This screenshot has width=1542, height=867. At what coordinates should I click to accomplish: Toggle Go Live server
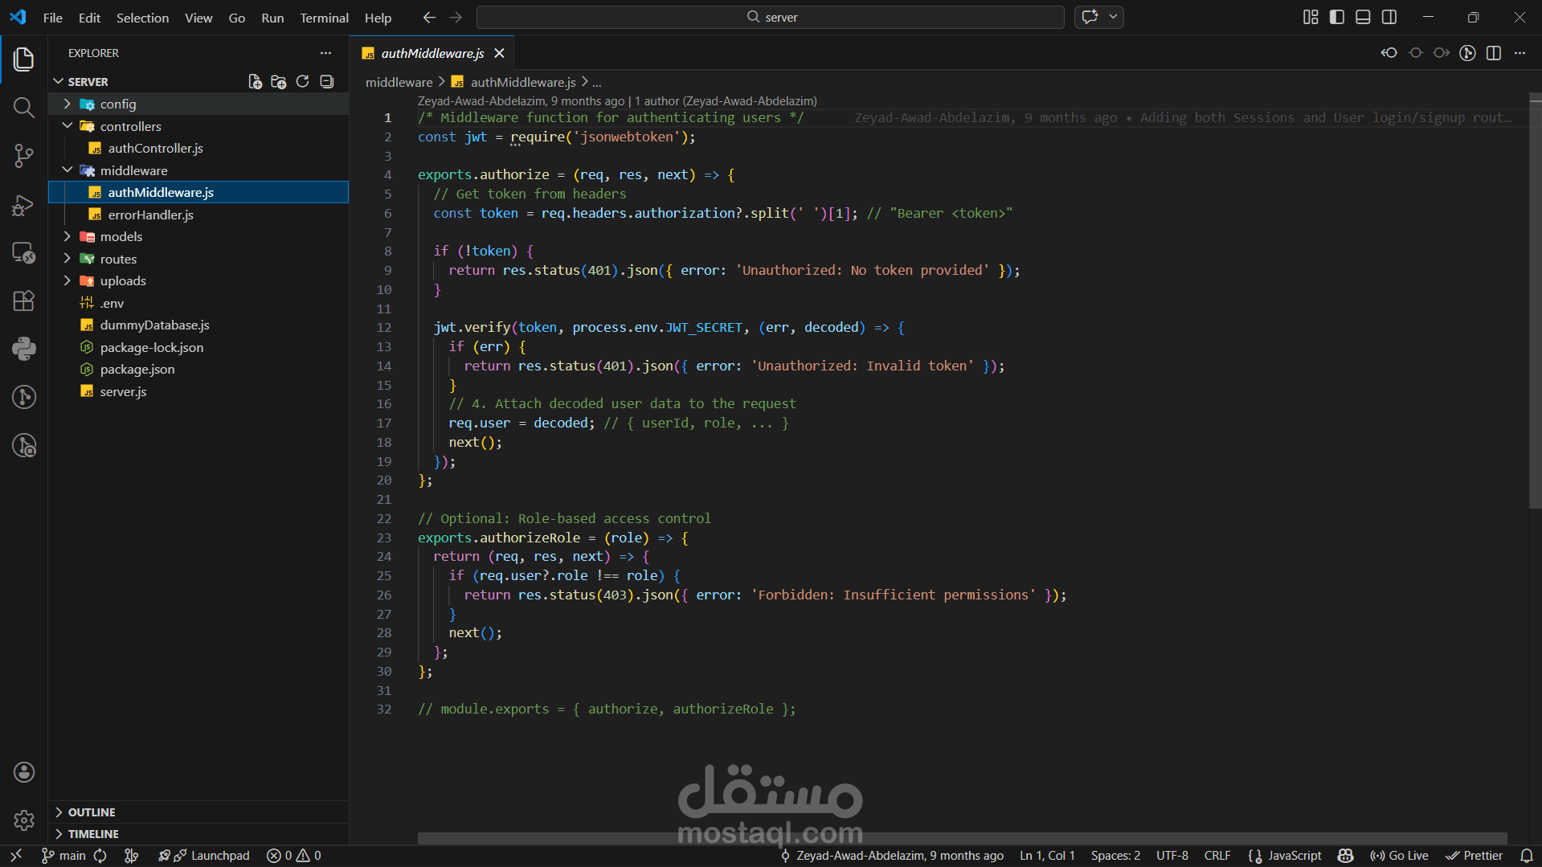click(1399, 856)
